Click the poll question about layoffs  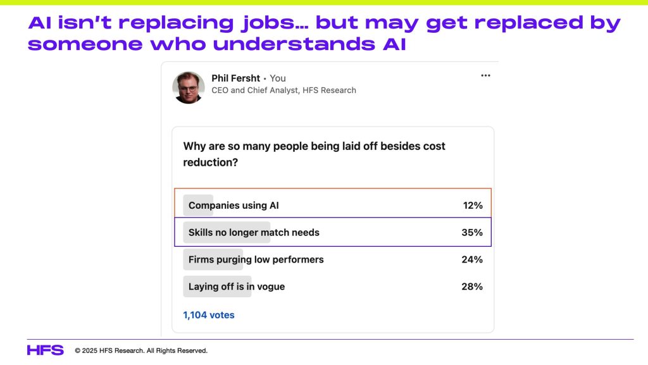pos(314,154)
